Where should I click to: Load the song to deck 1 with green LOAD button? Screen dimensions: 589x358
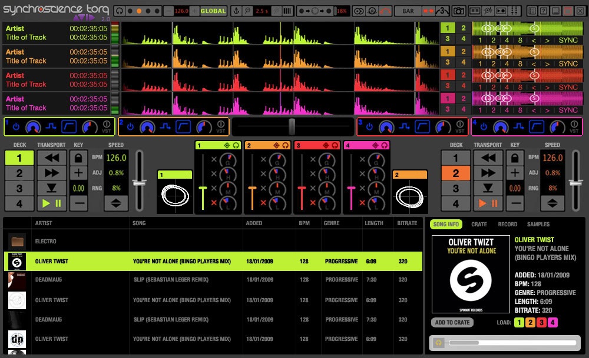tap(519, 322)
